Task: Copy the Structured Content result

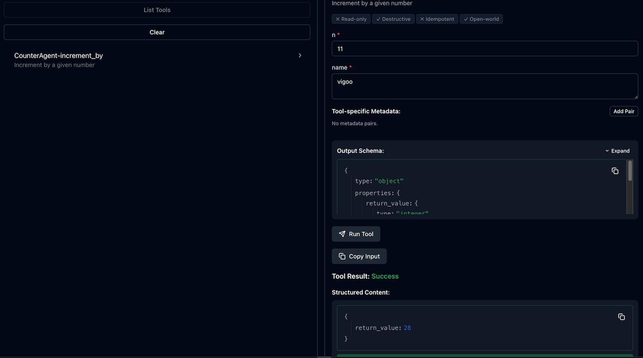Action: tap(621, 317)
